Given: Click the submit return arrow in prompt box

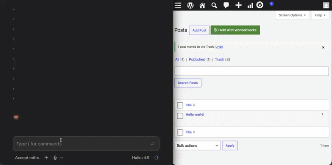Looking at the screenshot, I should (152, 144).
